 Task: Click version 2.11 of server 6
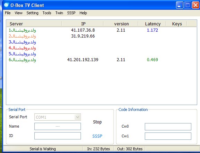tap(121, 60)
